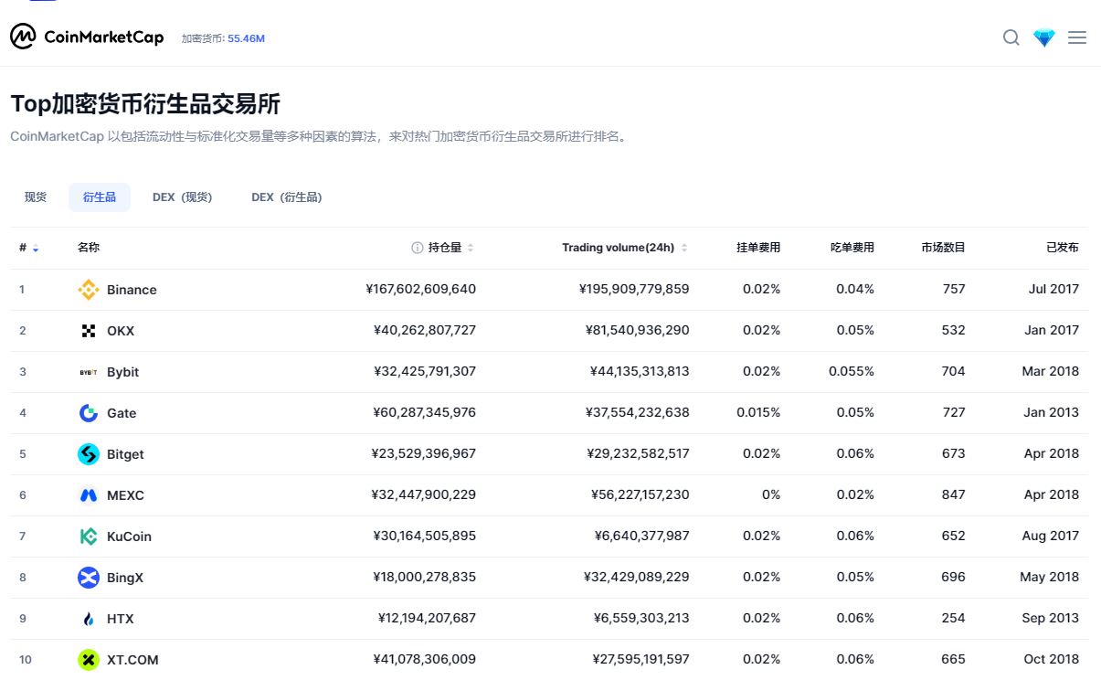The height and width of the screenshot is (680, 1101).
Task: Click the Bybit exchange logo
Action: pyautogui.click(x=89, y=372)
